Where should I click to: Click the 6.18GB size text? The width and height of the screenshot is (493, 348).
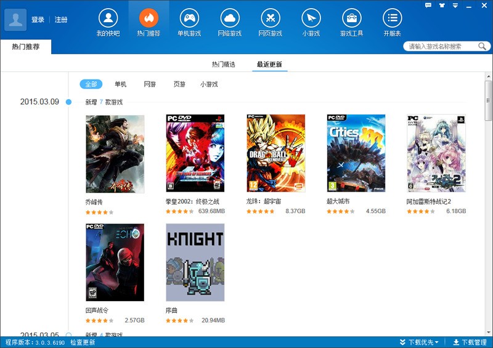pos(456,211)
